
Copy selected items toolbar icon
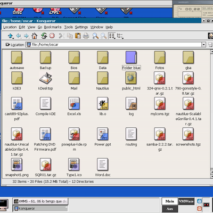click(70, 36)
